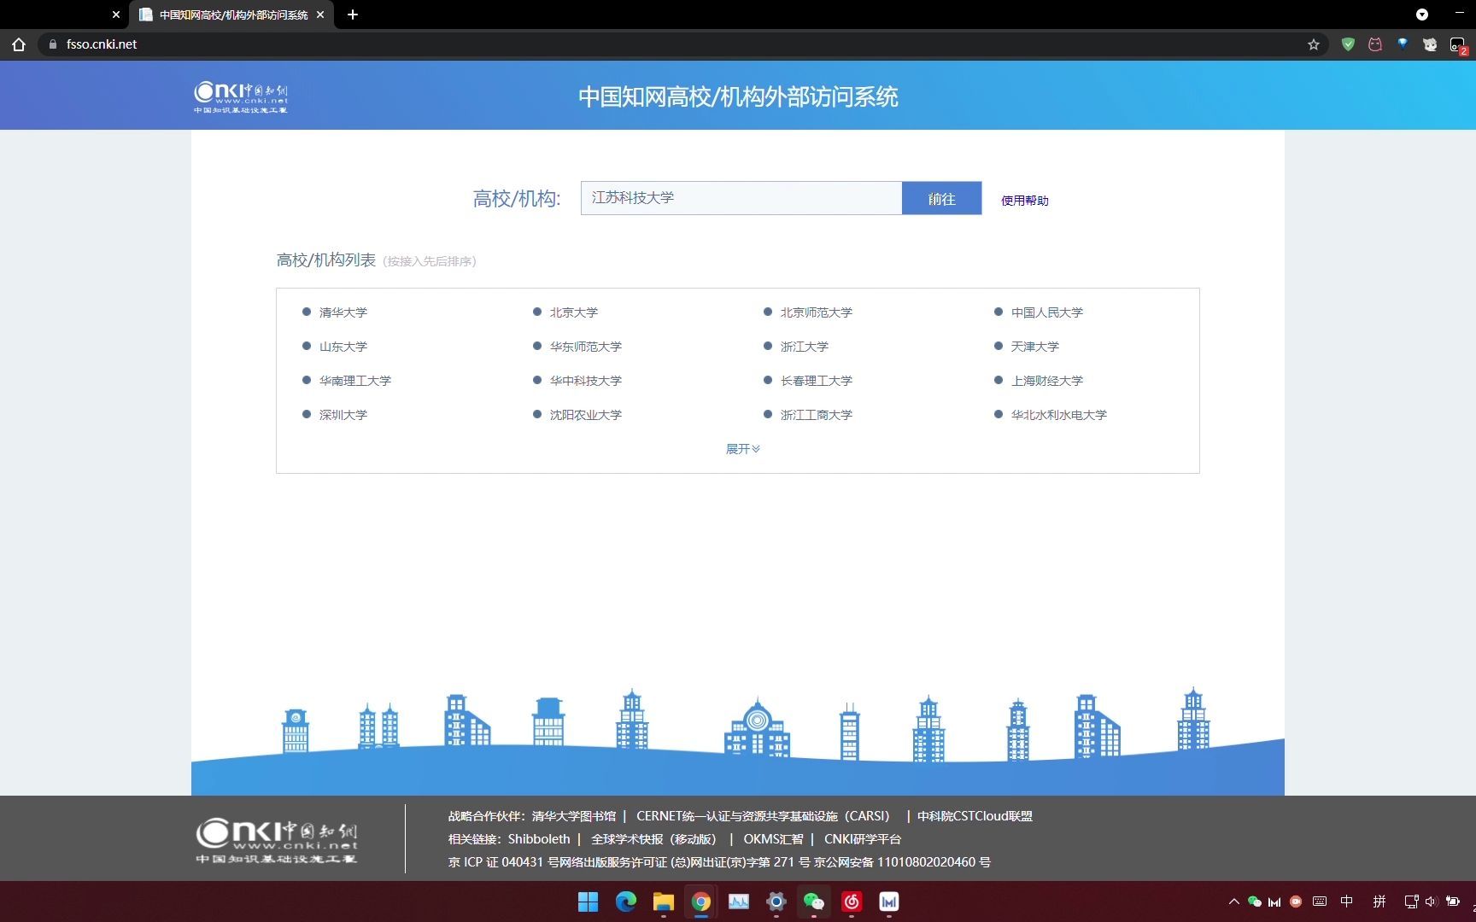Open the 清华大学图书馆 footer link
The width and height of the screenshot is (1476, 922).
click(574, 816)
